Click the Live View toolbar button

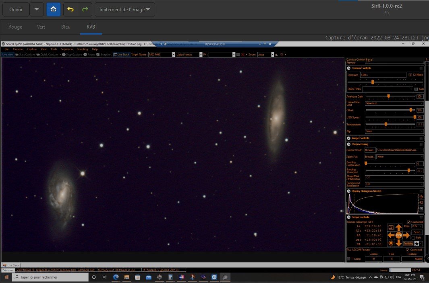8,55
